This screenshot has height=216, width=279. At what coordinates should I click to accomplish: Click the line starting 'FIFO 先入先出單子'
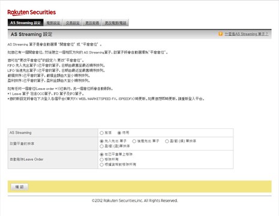click(56, 65)
